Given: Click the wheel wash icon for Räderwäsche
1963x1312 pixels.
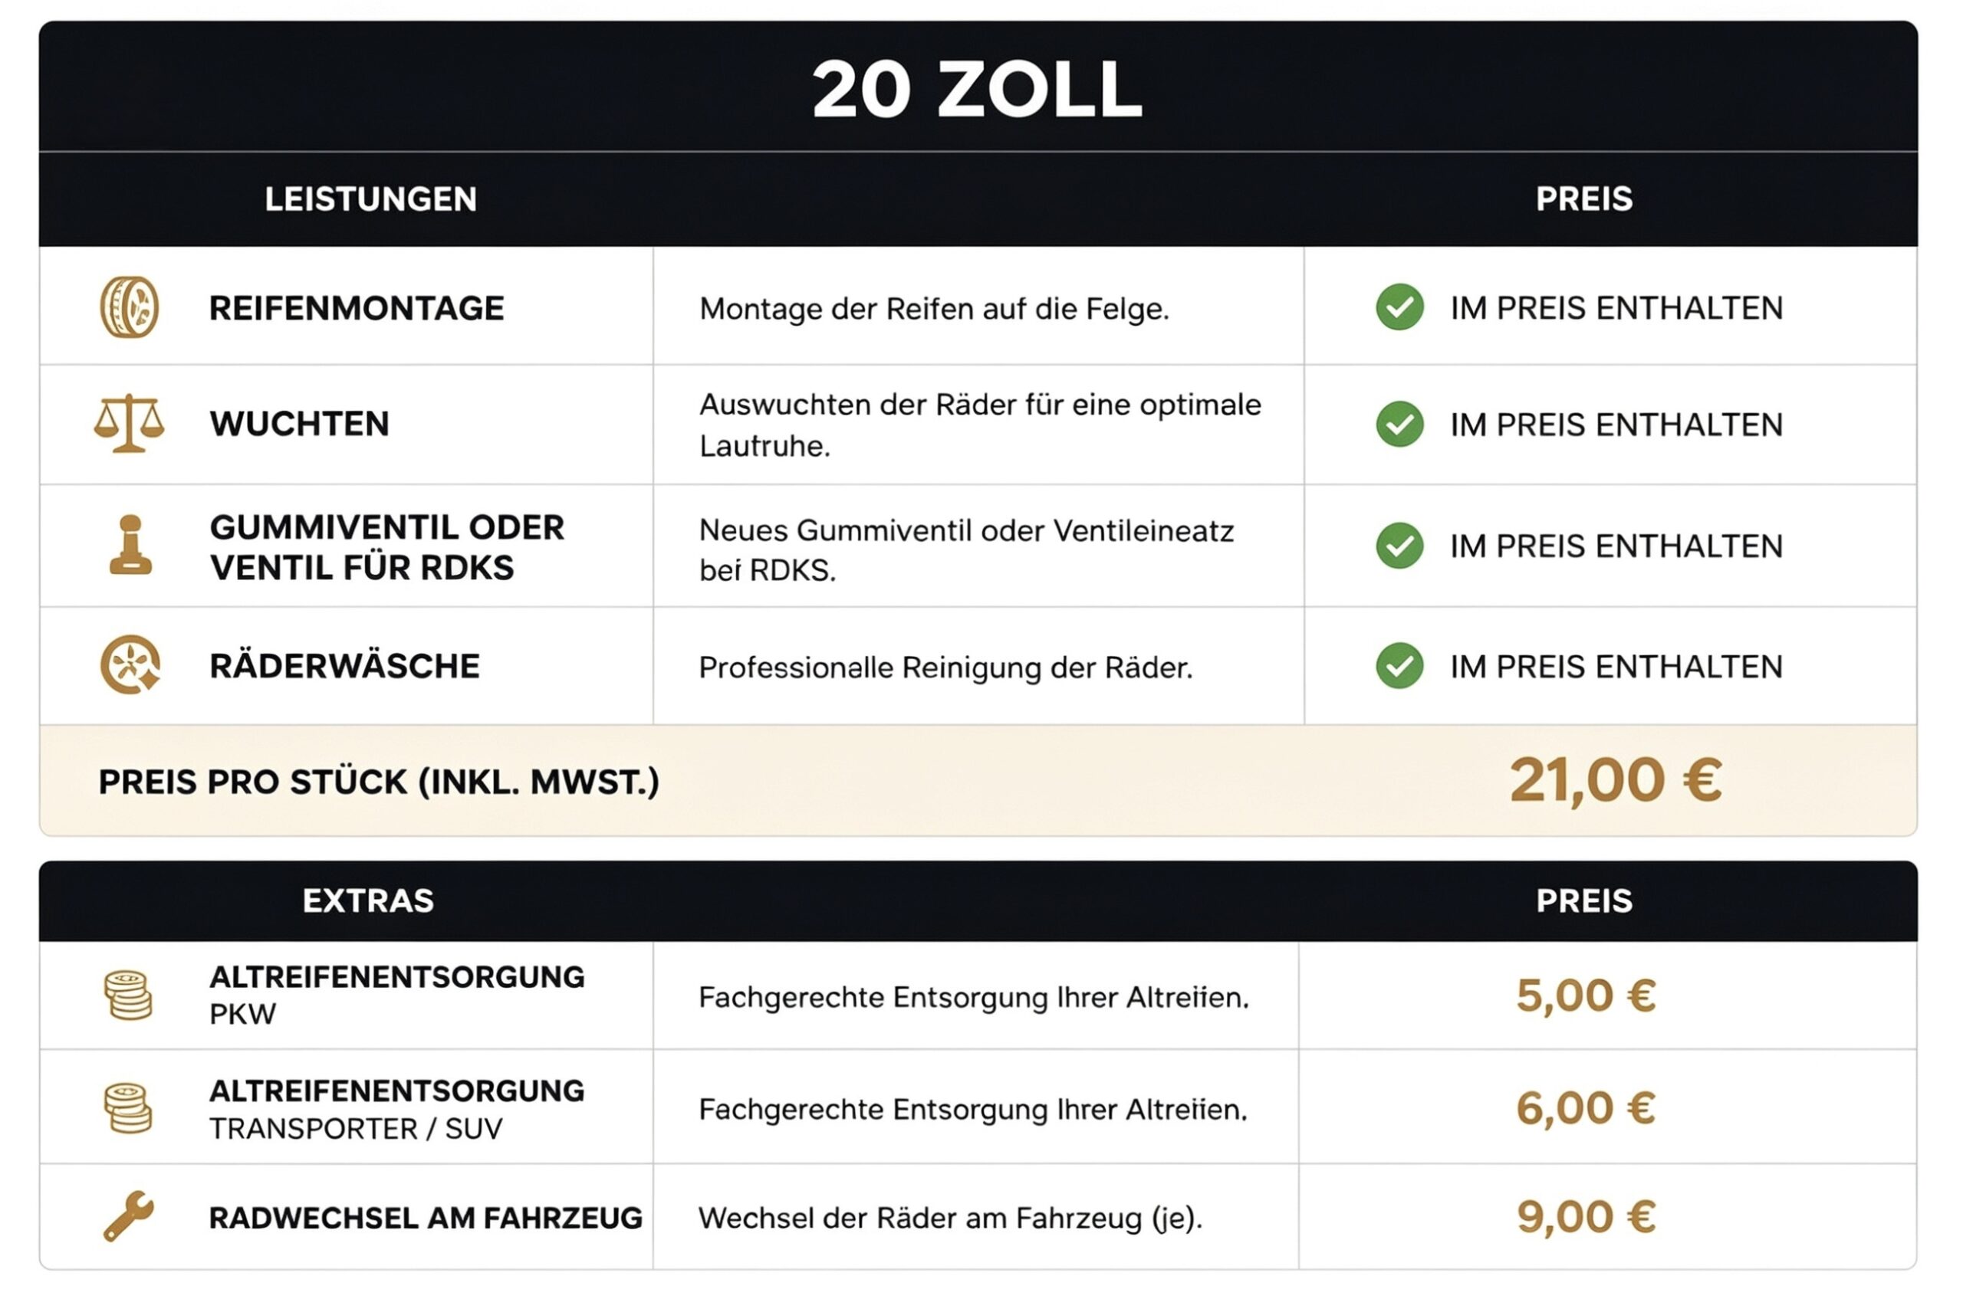Looking at the screenshot, I should (x=130, y=665).
